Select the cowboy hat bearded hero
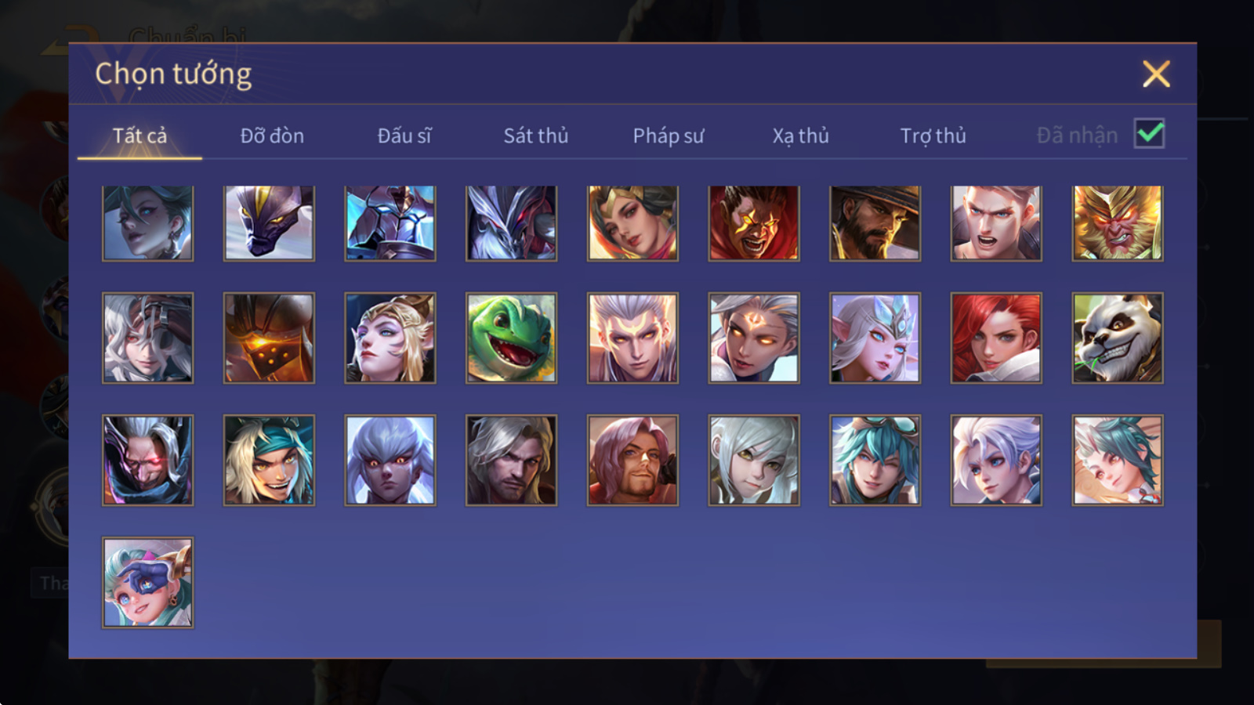The image size is (1254, 705). pos(875,223)
